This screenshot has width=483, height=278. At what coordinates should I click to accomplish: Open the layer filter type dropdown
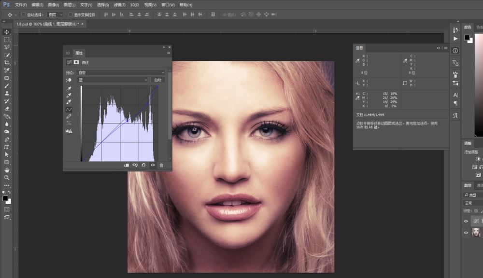coord(473,195)
